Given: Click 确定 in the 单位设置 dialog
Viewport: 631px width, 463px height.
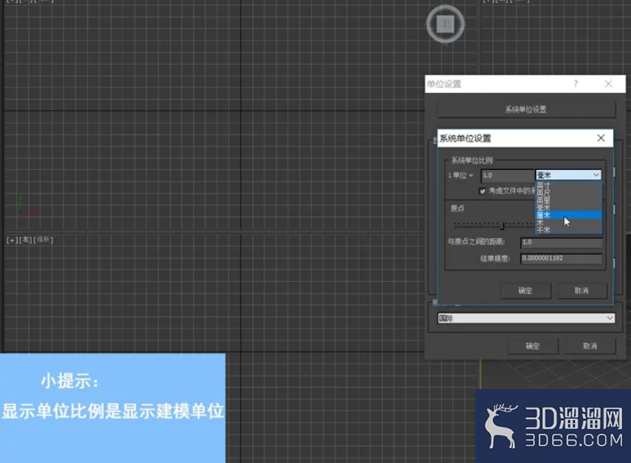Looking at the screenshot, I should point(533,346).
